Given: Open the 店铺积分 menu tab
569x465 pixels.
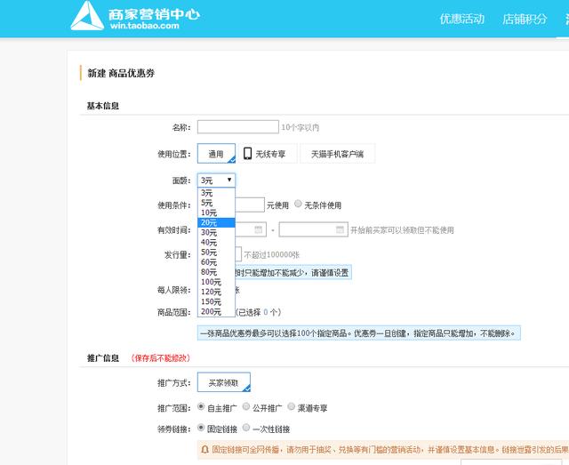Looking at the screenshot, I should tap(525, 19).
